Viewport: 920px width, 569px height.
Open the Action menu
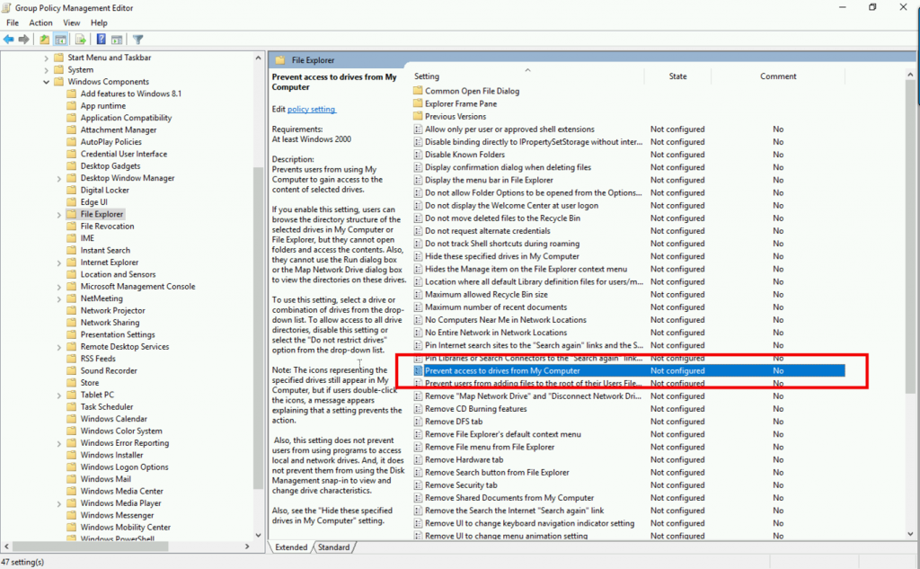[40, 22]
